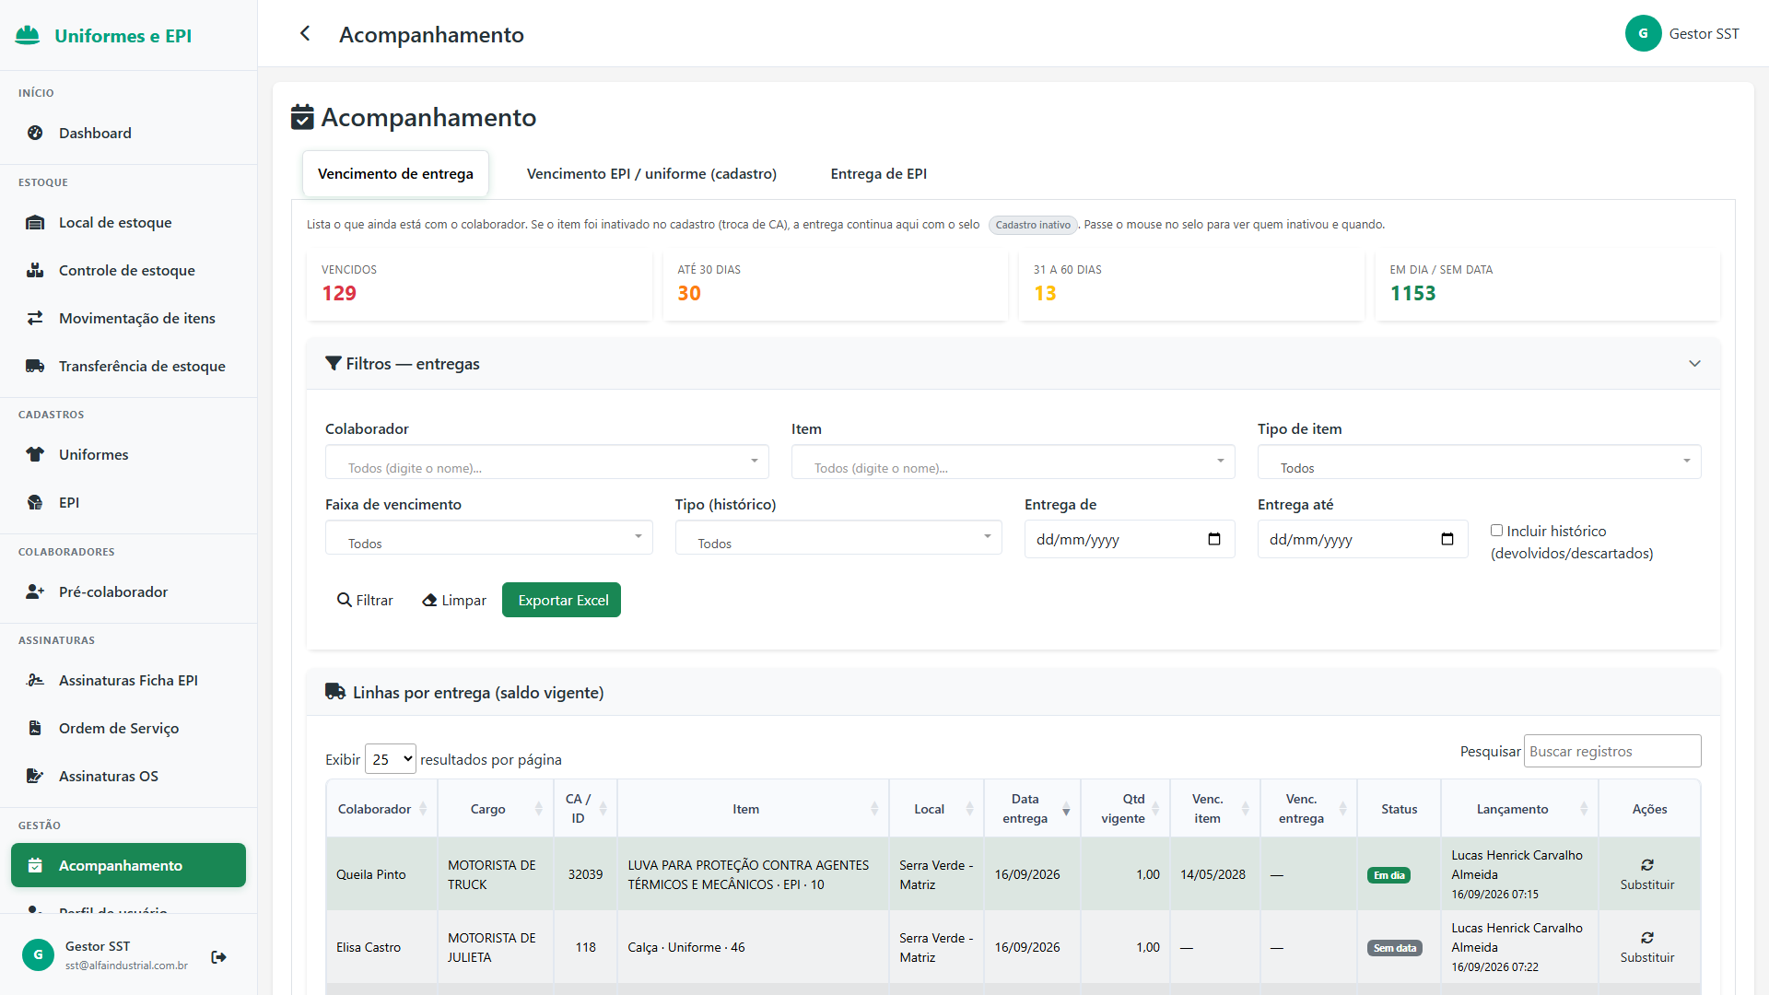Focus the Buscar registros search field

coord(1612,751)
